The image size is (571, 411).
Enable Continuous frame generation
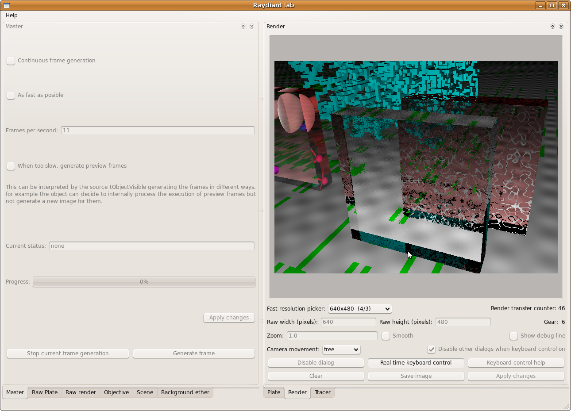click(11, 61)
